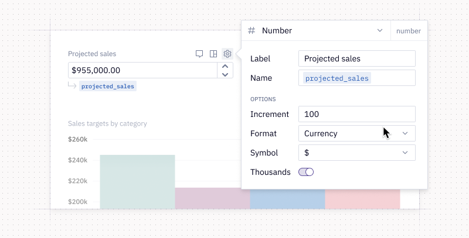The height and width of the screenshot is (238, 469).
Task: Click the Increment option label
Action: (270, 114)
